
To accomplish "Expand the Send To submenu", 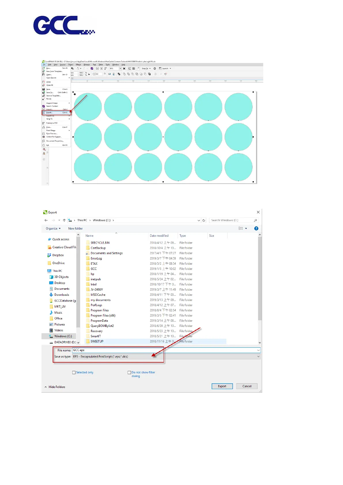I will point(56,119).
